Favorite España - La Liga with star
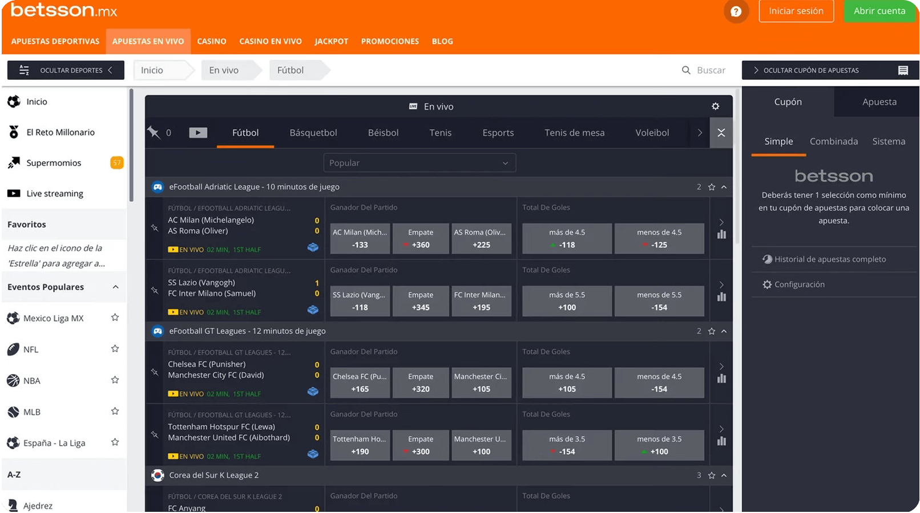Screen dimensions: 920x513 coord(115,442)
